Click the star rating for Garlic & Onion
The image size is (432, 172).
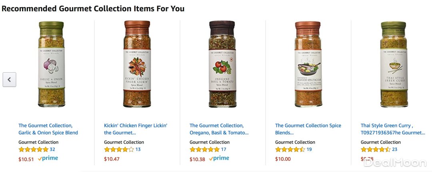33,150
